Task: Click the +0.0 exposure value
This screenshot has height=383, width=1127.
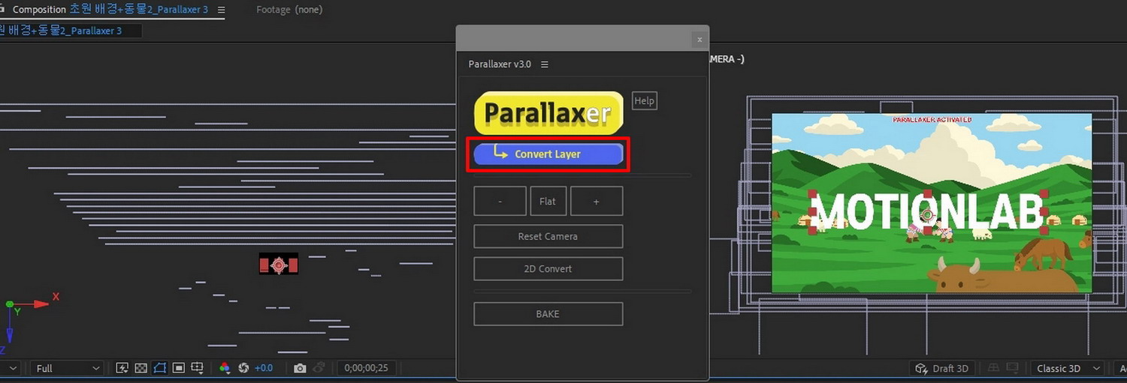Action: point(264,368)
